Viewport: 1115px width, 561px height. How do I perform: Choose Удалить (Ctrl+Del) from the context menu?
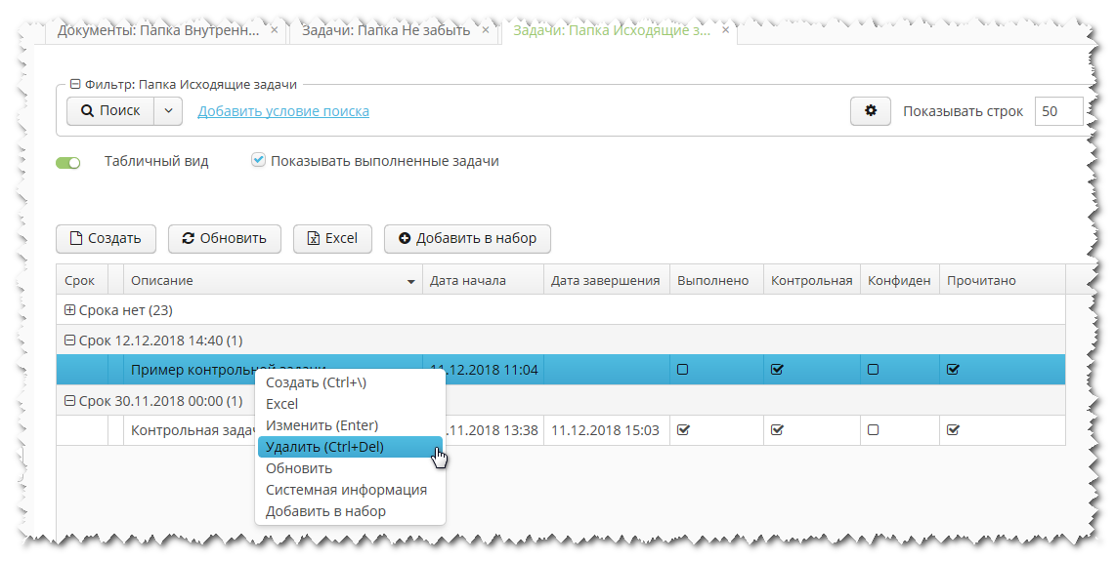click(x=324, y=447)
